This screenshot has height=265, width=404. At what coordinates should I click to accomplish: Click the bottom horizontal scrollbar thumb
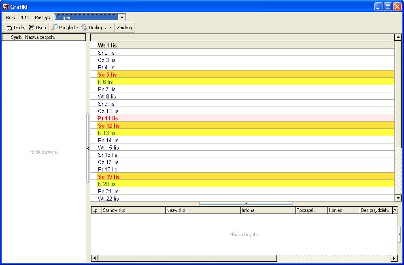tap(187, 258)
